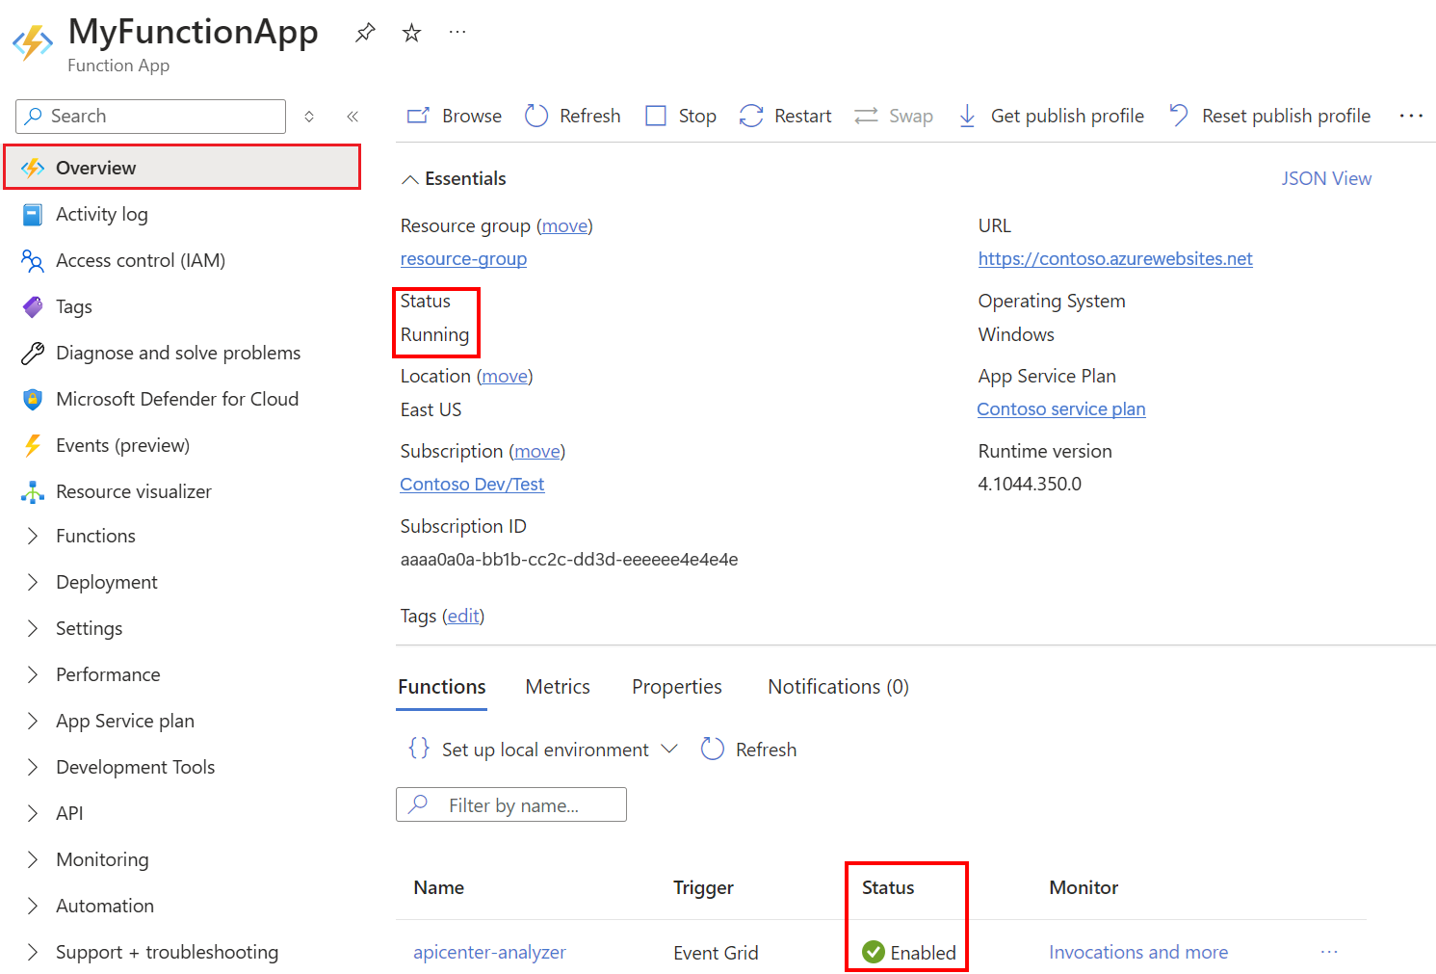Open the Contoso service plan link
Screen dimensions: 1436x974
pos(1060,408)
